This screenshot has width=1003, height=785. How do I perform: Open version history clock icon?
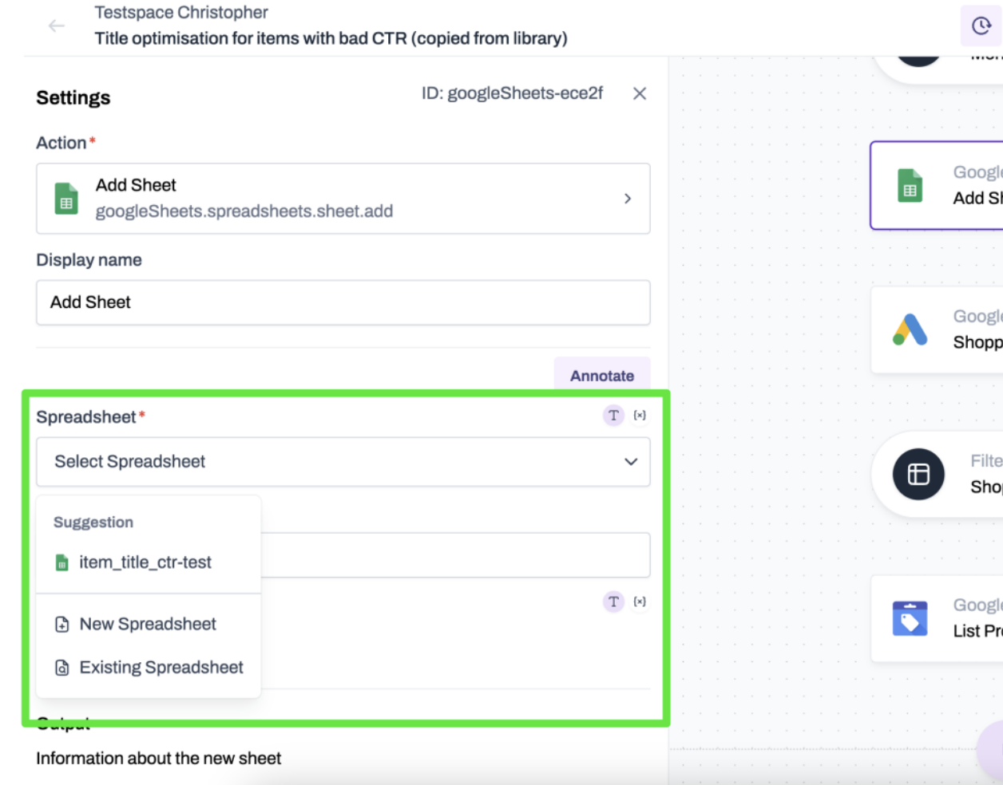coord(981,26)
